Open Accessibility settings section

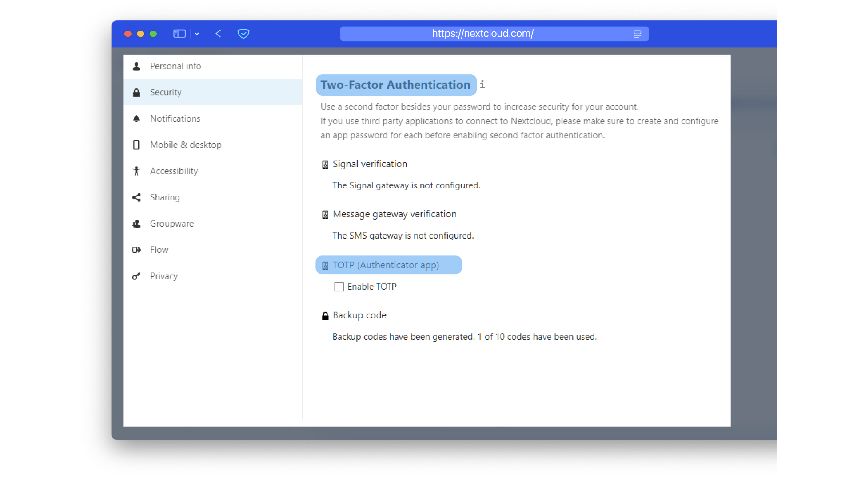coord(212,171)
